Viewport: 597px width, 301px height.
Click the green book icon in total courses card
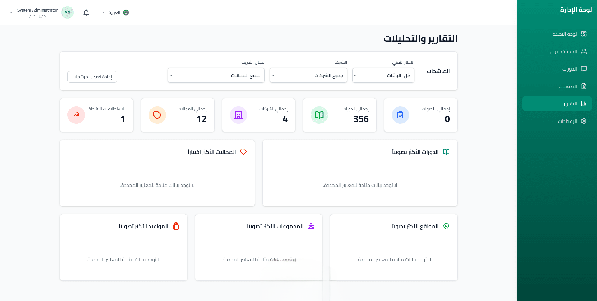point(319,115)
